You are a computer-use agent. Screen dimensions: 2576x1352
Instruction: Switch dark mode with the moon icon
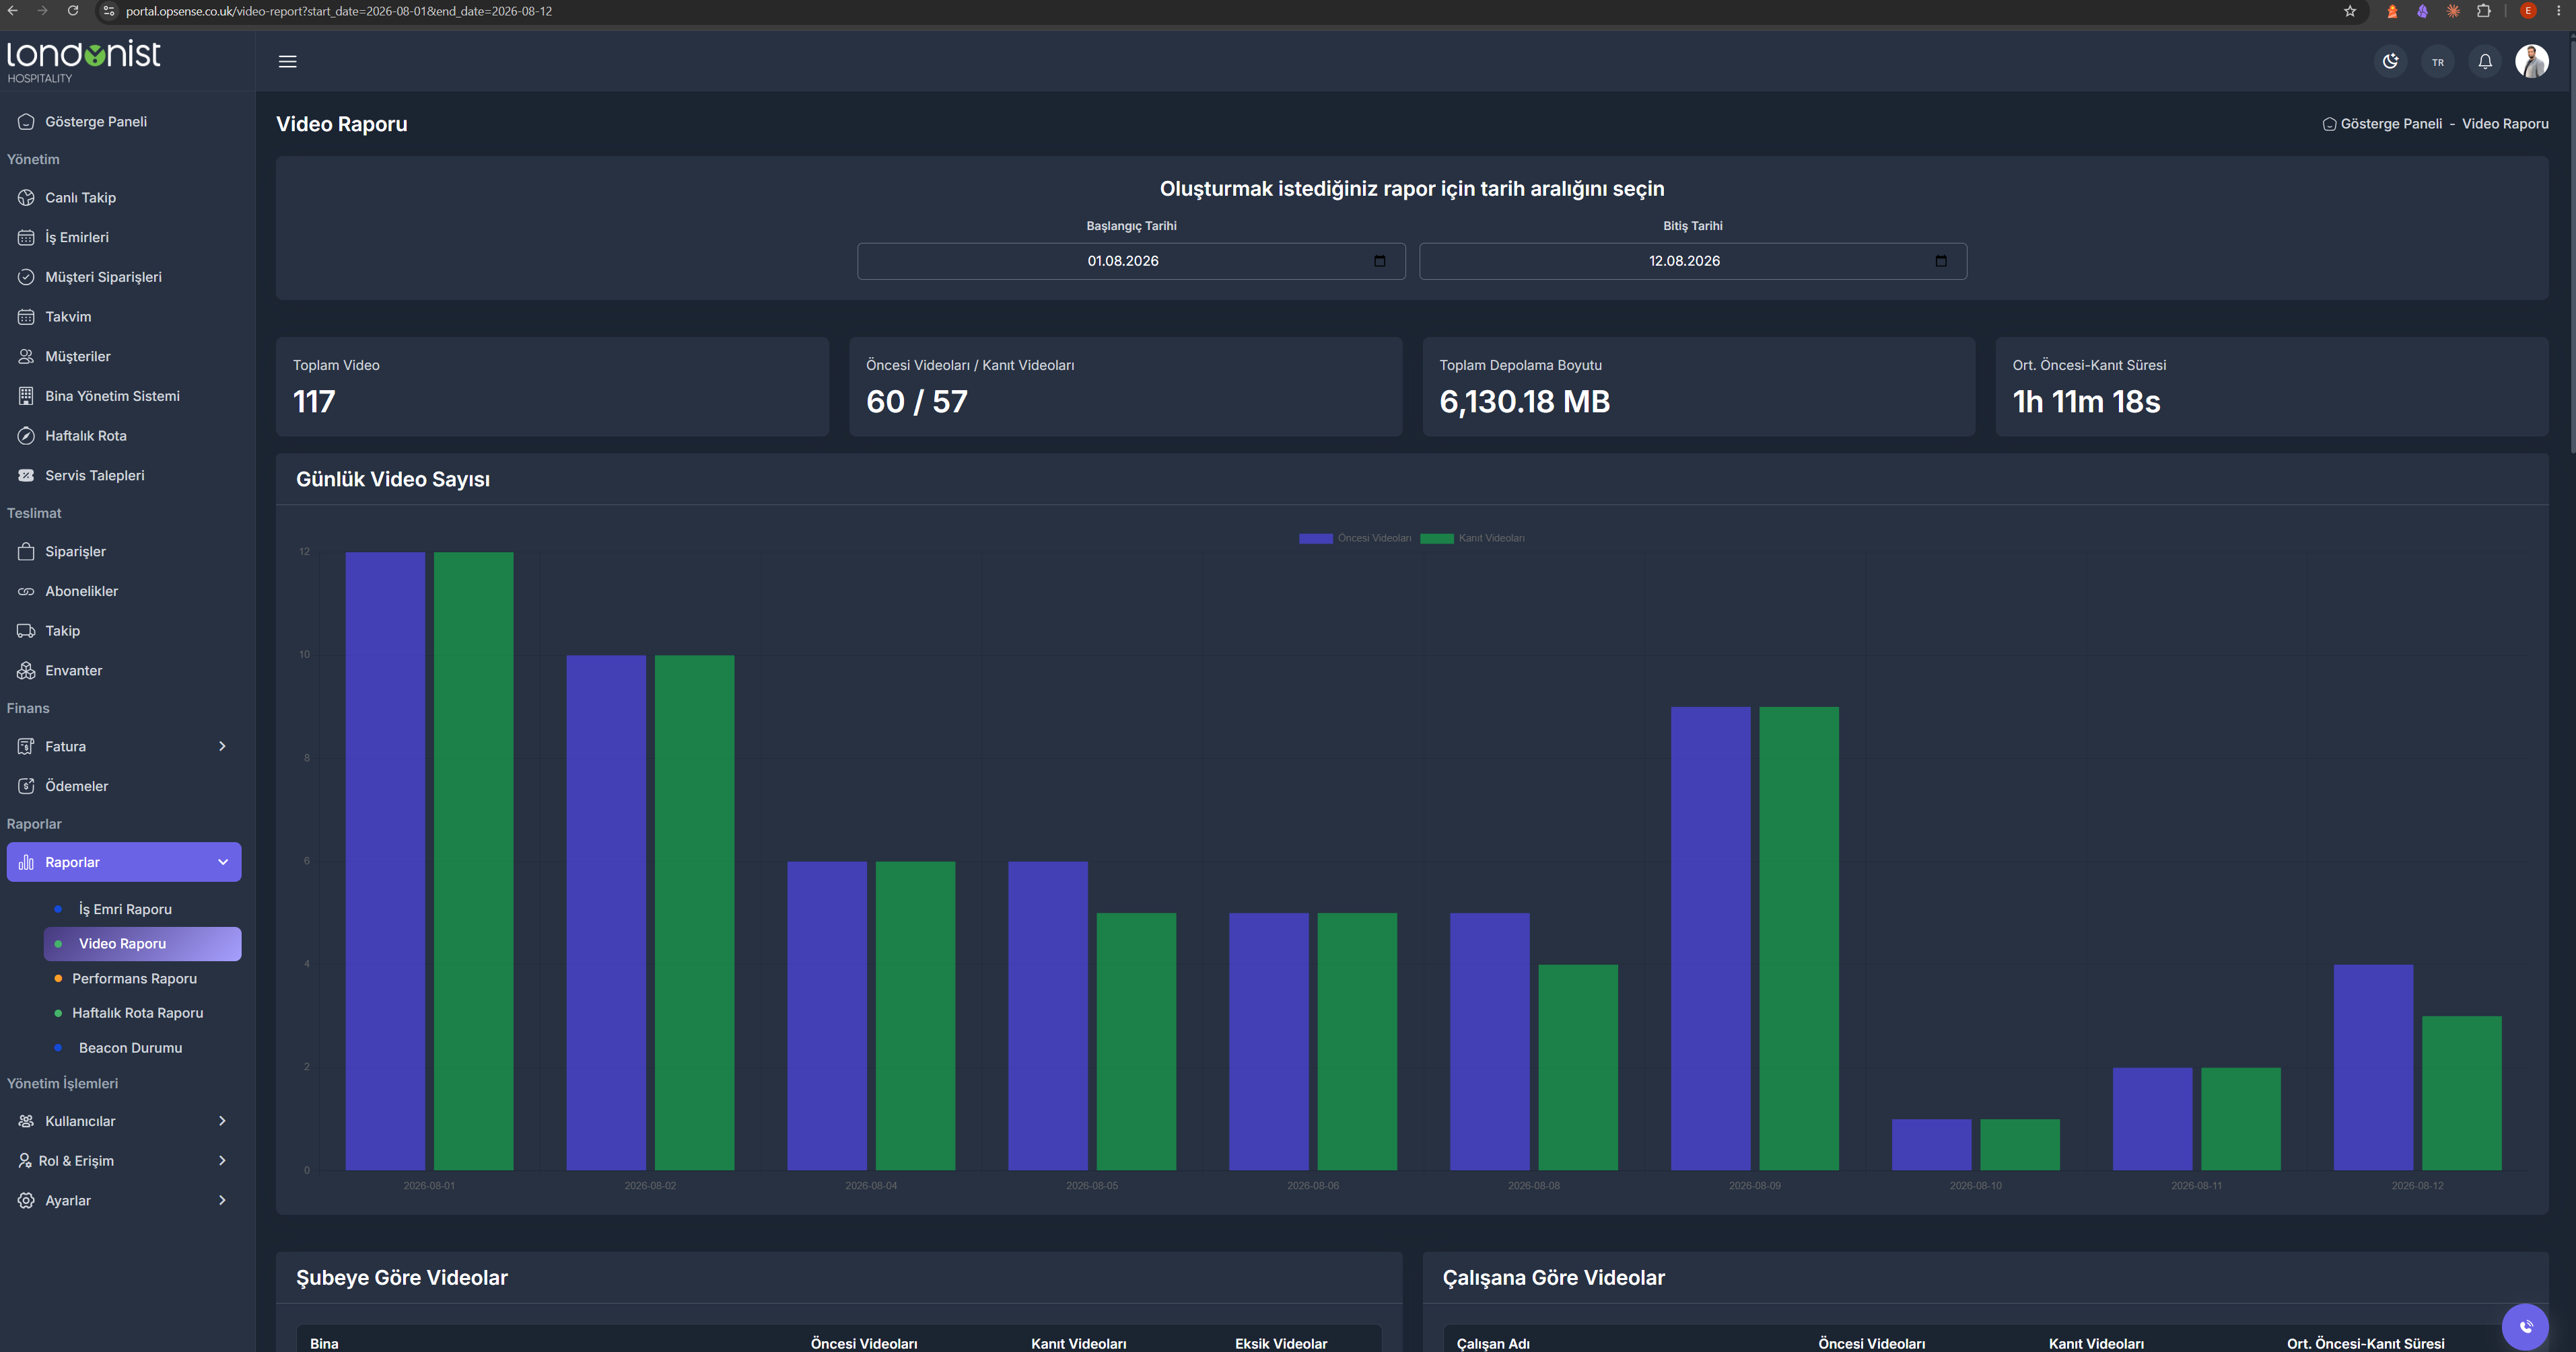pos(2390,62)
